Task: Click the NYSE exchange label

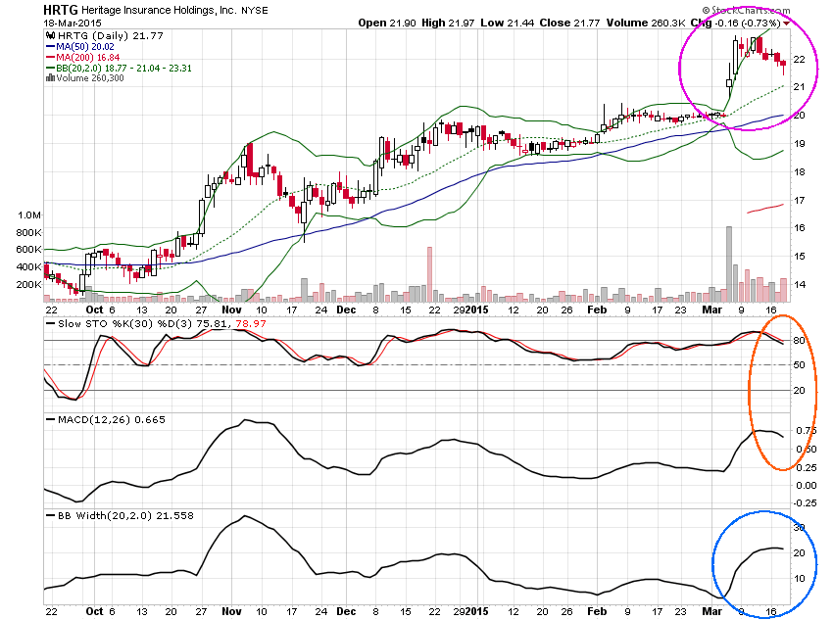Action: pyautogui.click(x=255, y=11)
